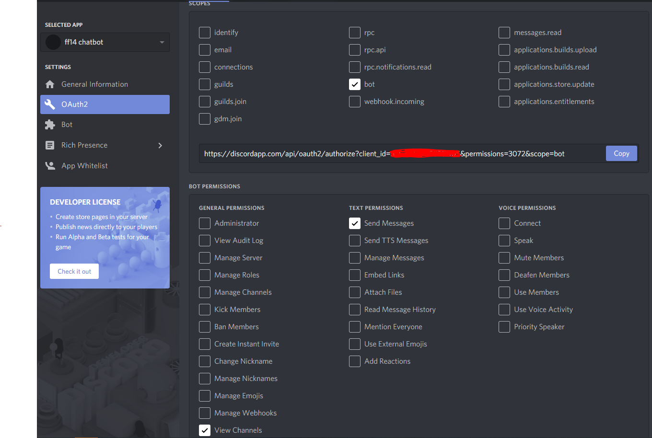Enable the Administrator permission checkbox

(x=205, y=223)
